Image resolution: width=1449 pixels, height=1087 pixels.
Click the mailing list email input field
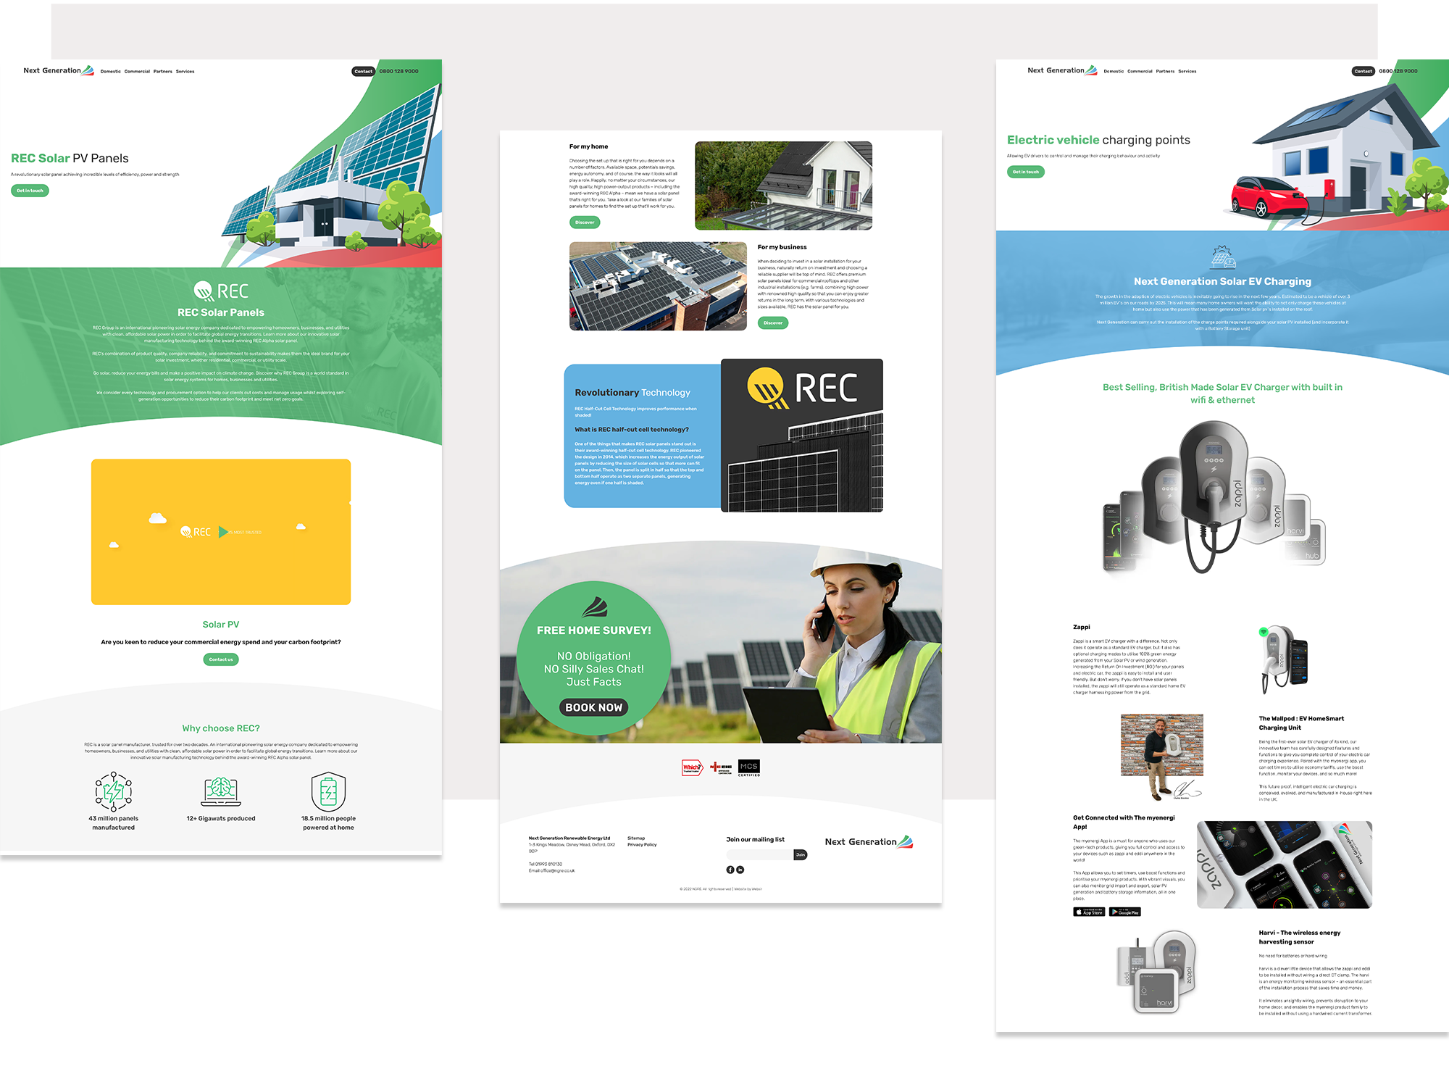760,855
